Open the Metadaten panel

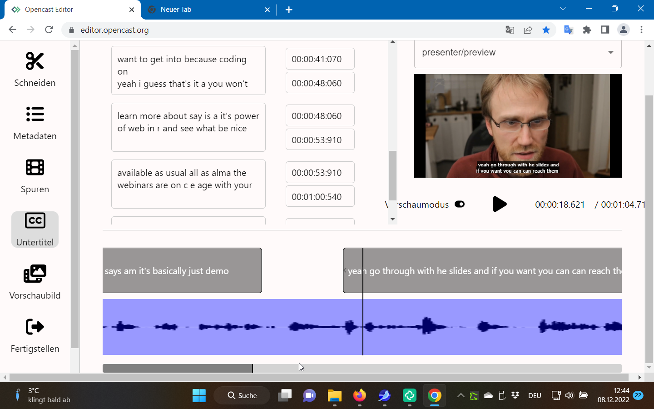coord(35,123)
